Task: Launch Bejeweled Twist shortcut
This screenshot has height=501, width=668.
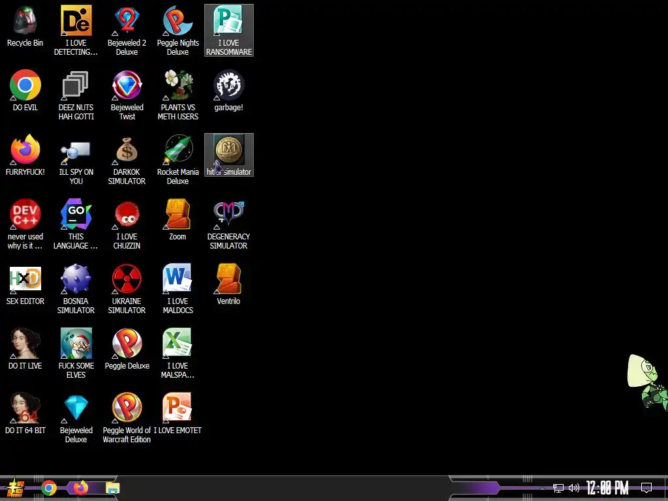Action: coord(127,95)
